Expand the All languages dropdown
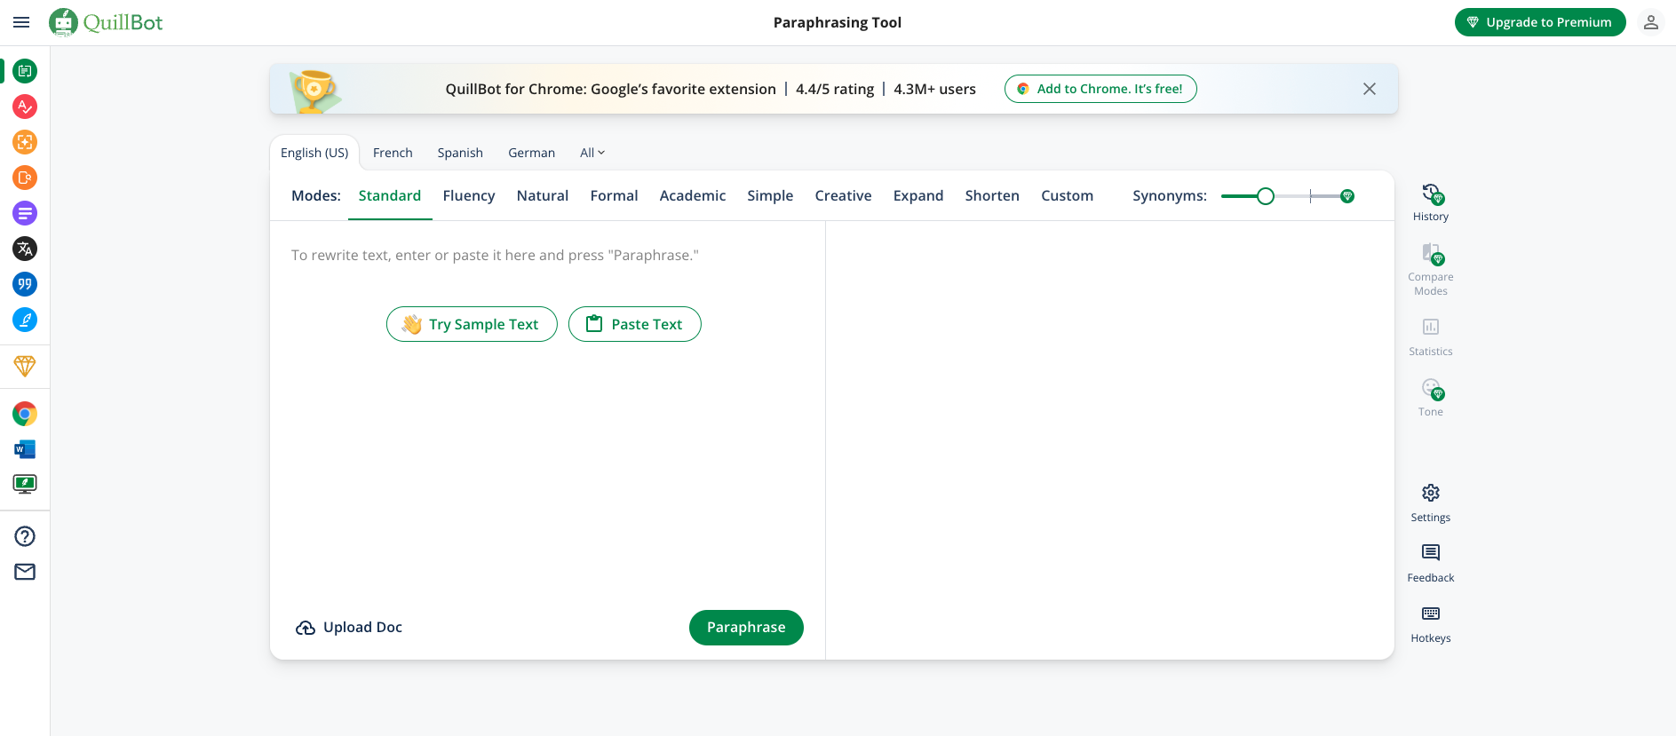Screen dimensions: 1676x736 click(592, 153)
